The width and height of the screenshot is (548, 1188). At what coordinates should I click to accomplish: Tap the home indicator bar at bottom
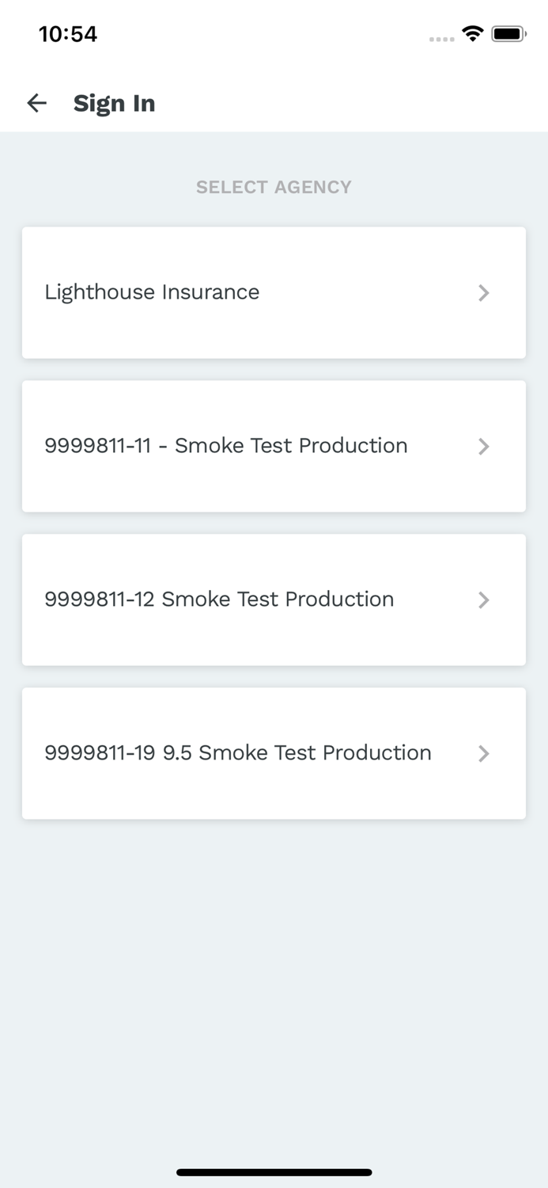point(274,1172)
